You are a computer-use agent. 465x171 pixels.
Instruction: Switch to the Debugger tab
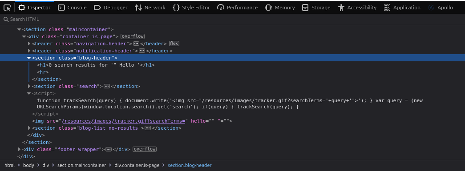coord(111,8)
